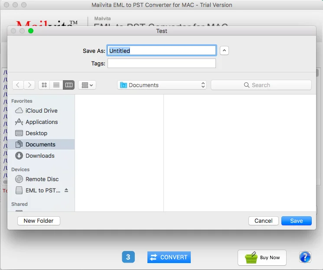This screenshot has height=270, width=323.
Task: Click the green zoom button of Test dialog
Action: (x=31, y=31)
